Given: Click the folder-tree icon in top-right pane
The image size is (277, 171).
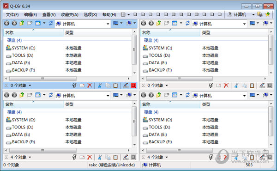Looking at the screenshot, I should (x=167, y=23).
